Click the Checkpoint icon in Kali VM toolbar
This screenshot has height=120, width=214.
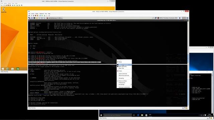coord(44,16)
